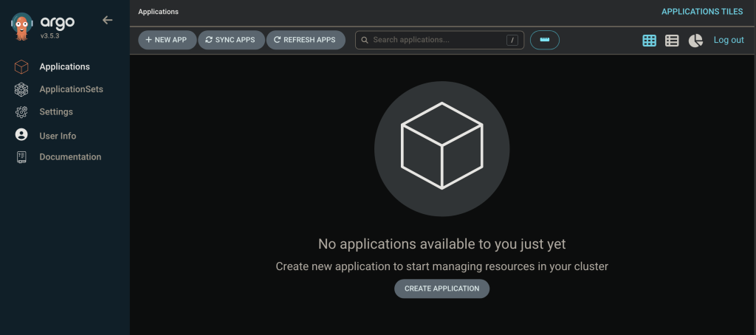Click the 'Create new application to start' text

(x=441, y=266)
